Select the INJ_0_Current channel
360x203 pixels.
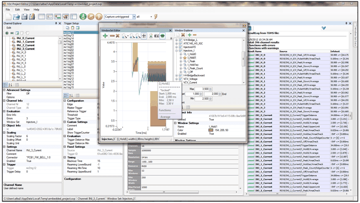coord(25,38)
